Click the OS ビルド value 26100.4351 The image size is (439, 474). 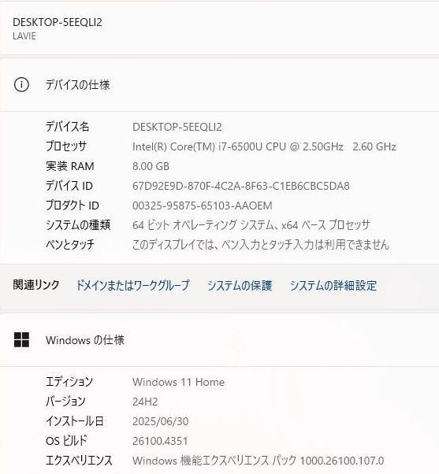coord(160,441)
